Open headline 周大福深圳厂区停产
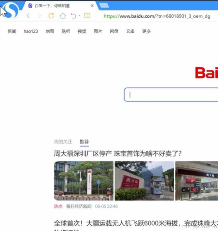This screenshot has height=231, width=218. pyautogui.click(x=118, y=153)
